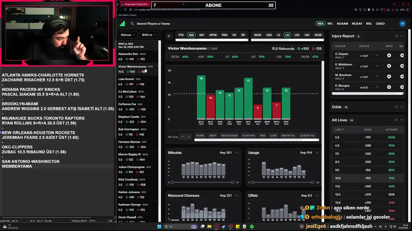The image size is (412, 231).
Task: Switch to the NCAAM league tab
Action: pos(342,23)
